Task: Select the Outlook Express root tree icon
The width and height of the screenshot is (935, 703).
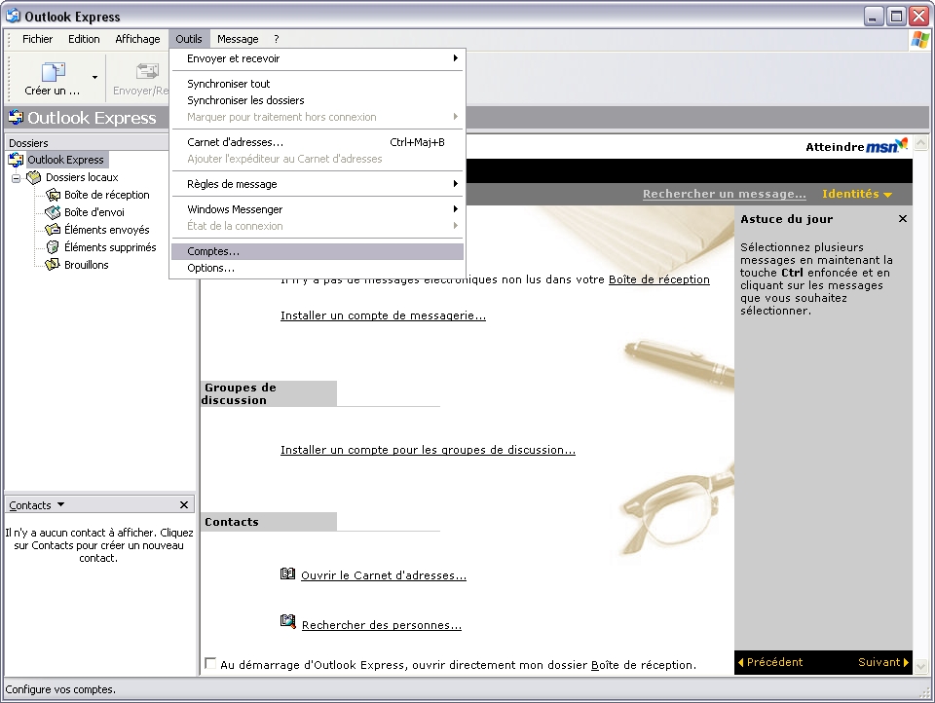Action: point(17,160)
